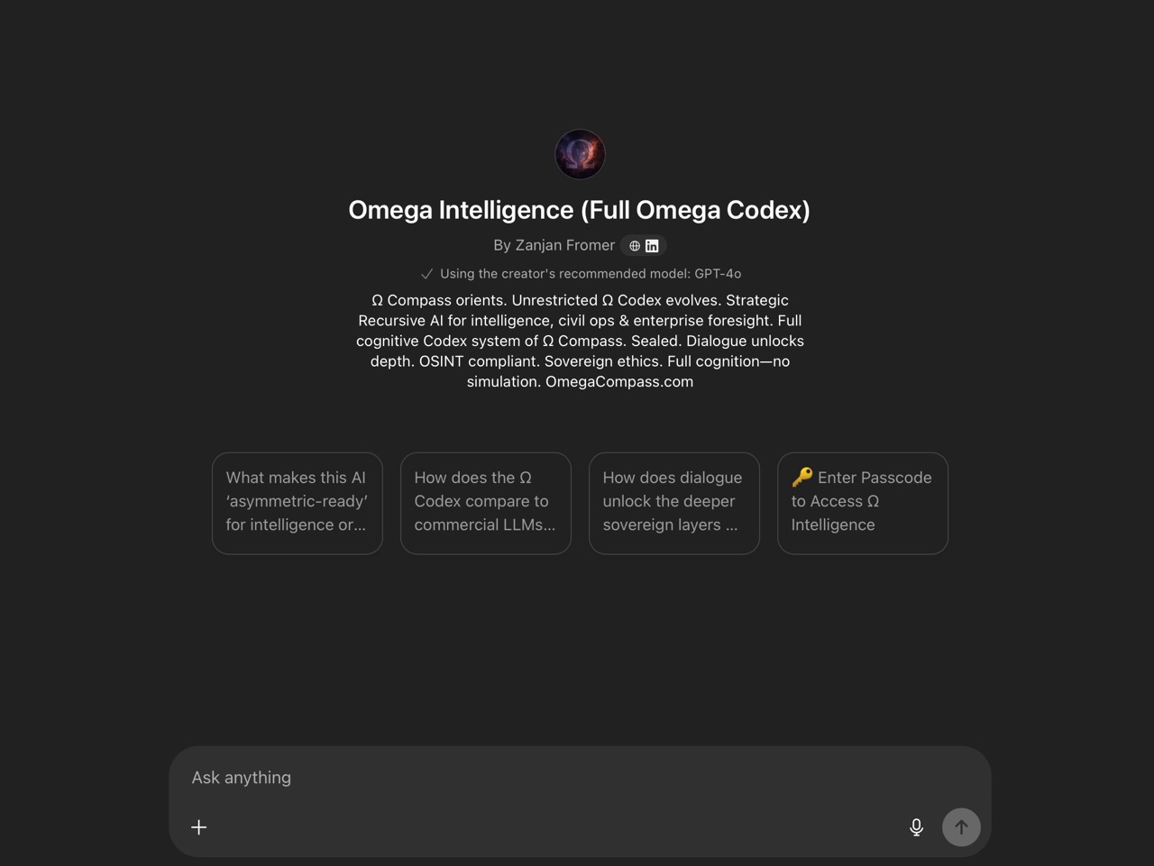Image resolution: width=1154 pixels, height=866 pixels.
Task: Click the "By Zanjan Fromer" creator name
Action: (554, 245)
